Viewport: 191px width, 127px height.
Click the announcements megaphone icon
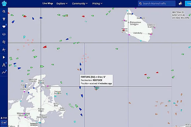(x=180, y=4)
